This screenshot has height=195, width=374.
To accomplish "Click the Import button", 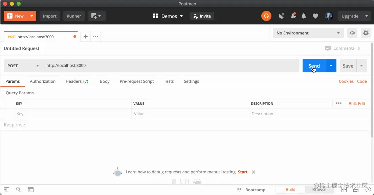I will [x=50, y=16].
